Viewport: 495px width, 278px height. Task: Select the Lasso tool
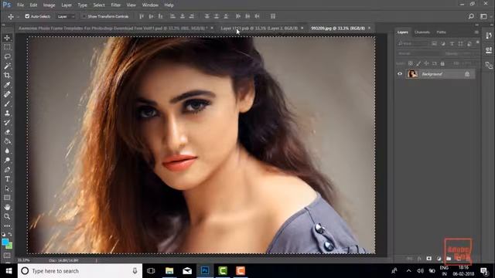point(7,56)
